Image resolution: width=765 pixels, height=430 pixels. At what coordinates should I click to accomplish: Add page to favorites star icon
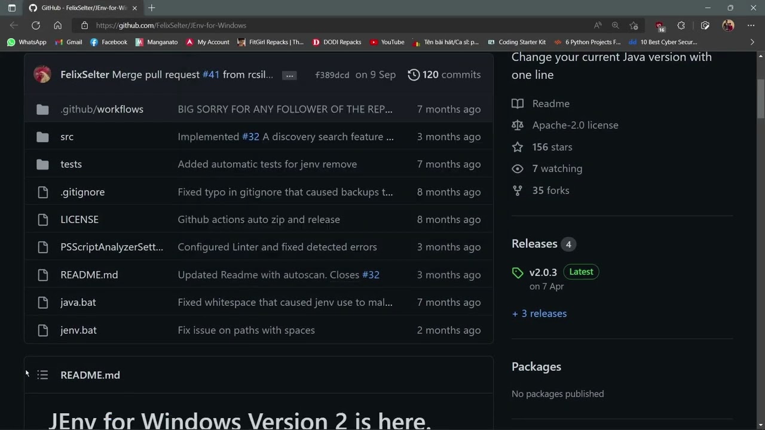coord(634,25)
